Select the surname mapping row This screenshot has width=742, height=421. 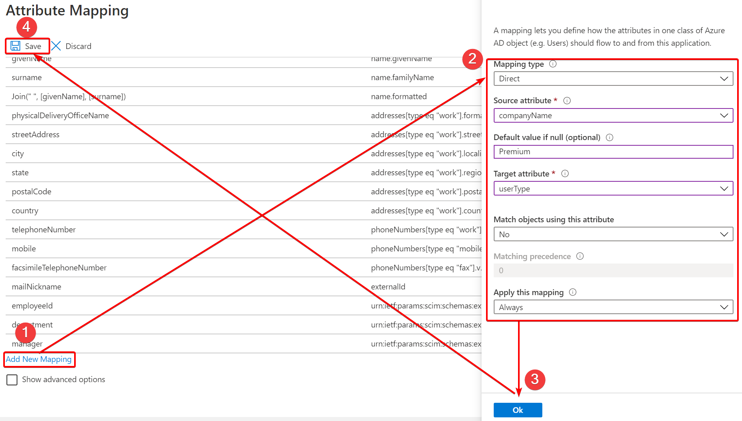click(243, 77)
